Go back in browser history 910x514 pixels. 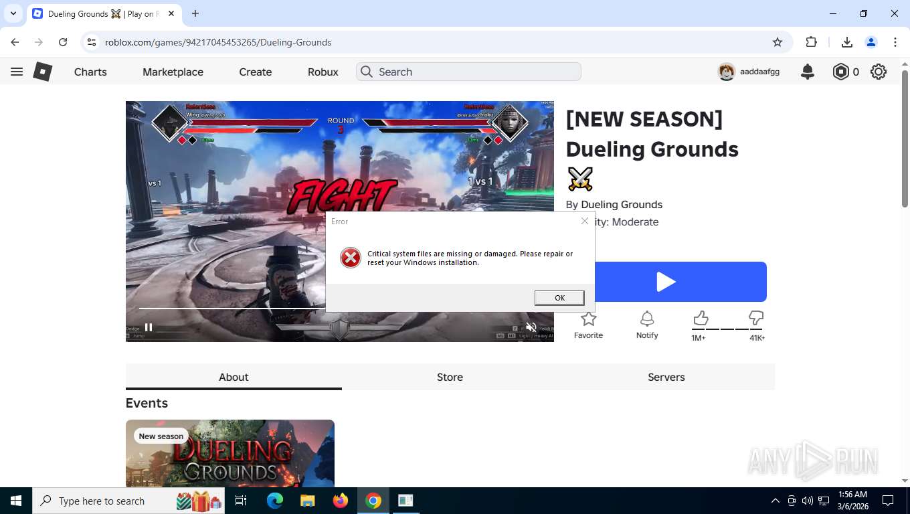[x=15, y=42]
